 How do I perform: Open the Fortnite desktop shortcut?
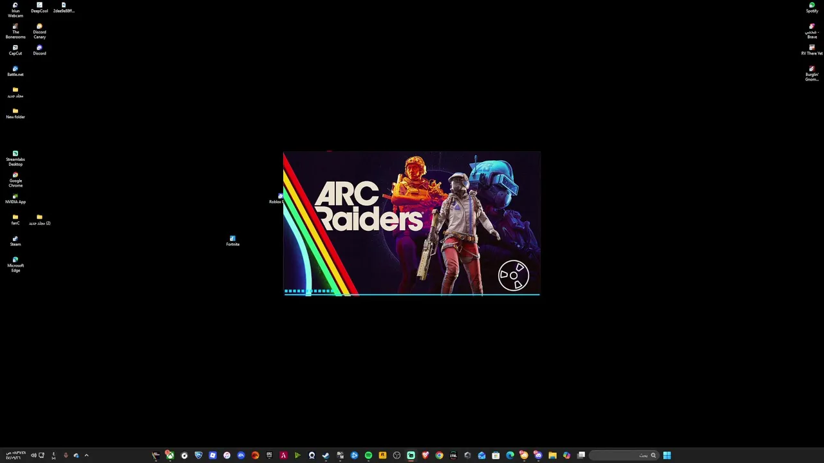point(232,241)
